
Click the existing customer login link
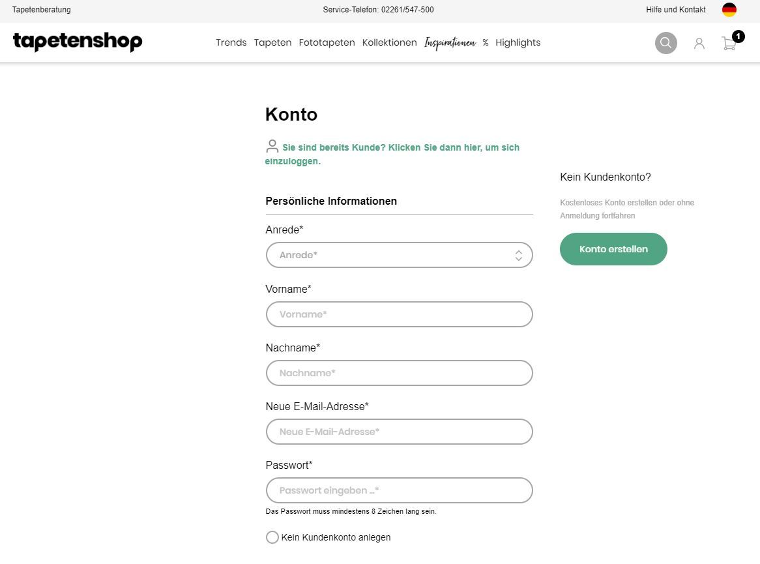400,148
